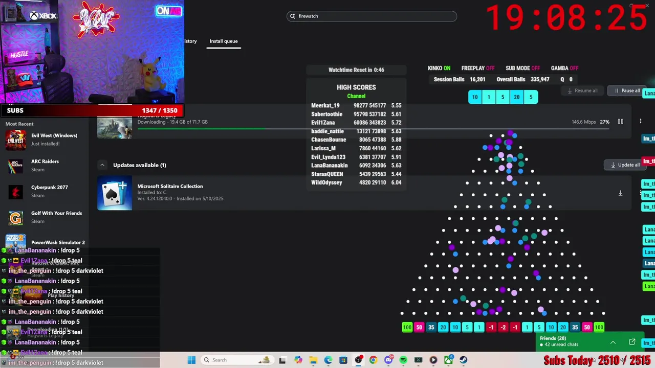Click the magnifier icon in firewatch search
This screenshot has height=368, width=655.
(x=293, y=16)
